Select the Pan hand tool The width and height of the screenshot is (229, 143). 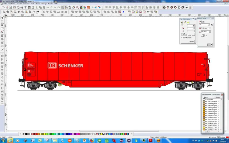[x=34, y=12]
